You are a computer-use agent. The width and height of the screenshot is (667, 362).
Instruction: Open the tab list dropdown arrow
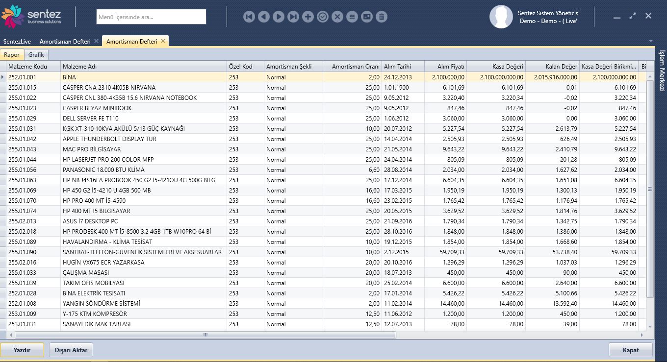[x=651, y=41]
